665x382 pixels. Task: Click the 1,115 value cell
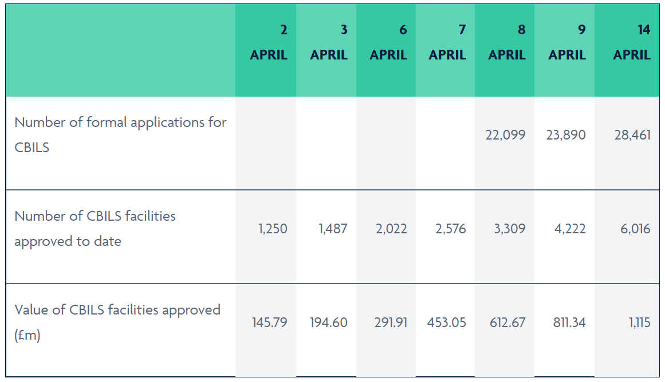click(x=639, y=323)
